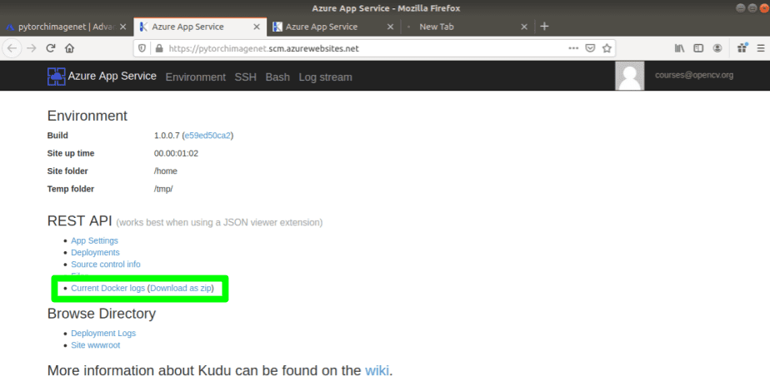Close the active Azure App Service tab

[257, 27]
